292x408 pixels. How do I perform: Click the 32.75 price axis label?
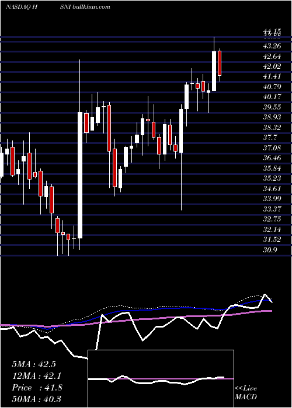273,219
